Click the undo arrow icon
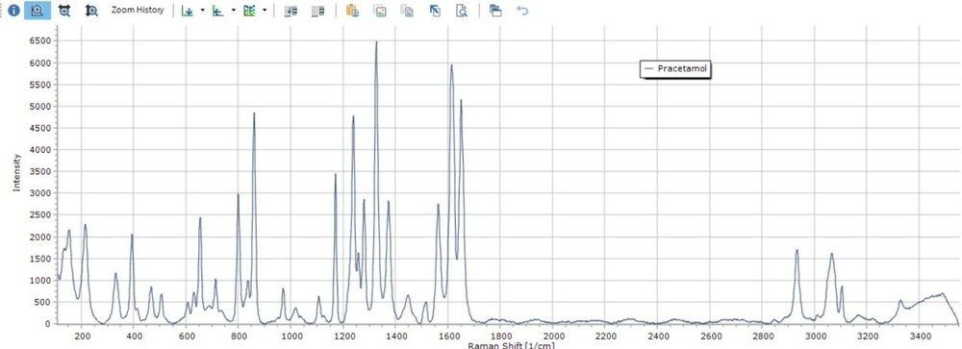The image size is (962, 349). (x=522, y=11)
